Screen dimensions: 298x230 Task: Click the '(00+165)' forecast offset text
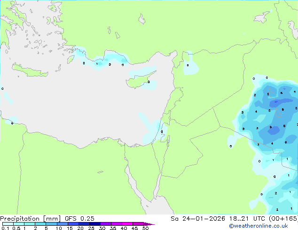(x=283, y=219)
